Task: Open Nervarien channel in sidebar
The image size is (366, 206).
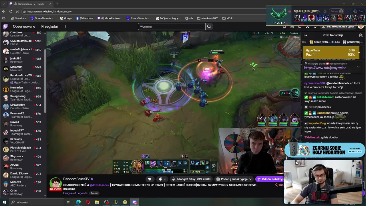Action: click(22, 89)
